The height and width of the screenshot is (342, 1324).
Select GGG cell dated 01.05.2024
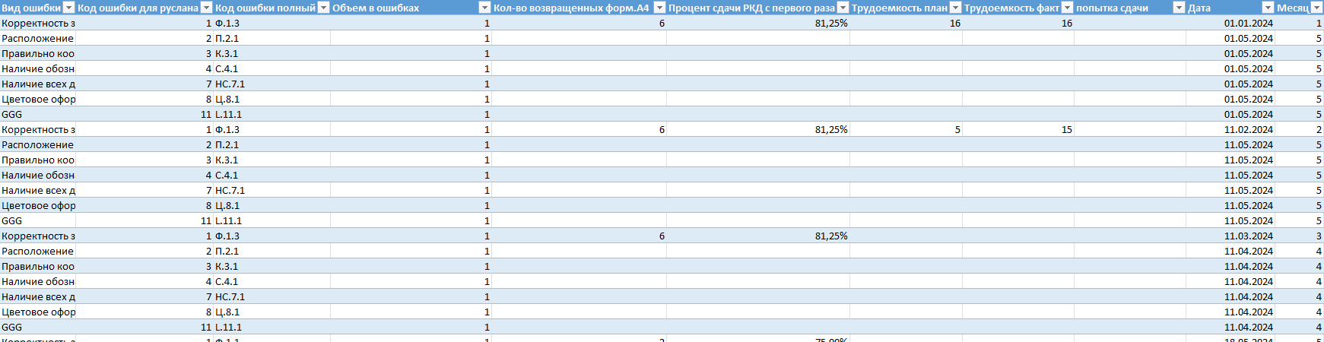[x=38, y=114]
